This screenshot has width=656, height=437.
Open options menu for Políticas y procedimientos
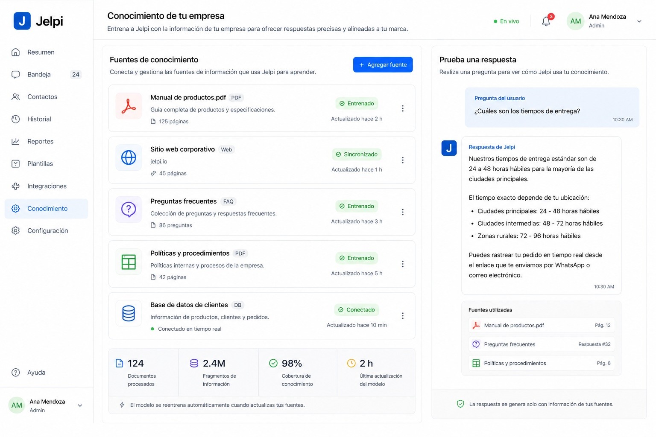402,264
